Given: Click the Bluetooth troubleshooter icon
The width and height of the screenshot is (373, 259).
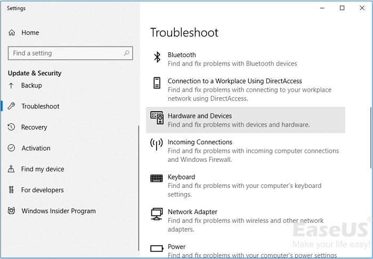Looking at the screenshot, I should click(157, 58).
